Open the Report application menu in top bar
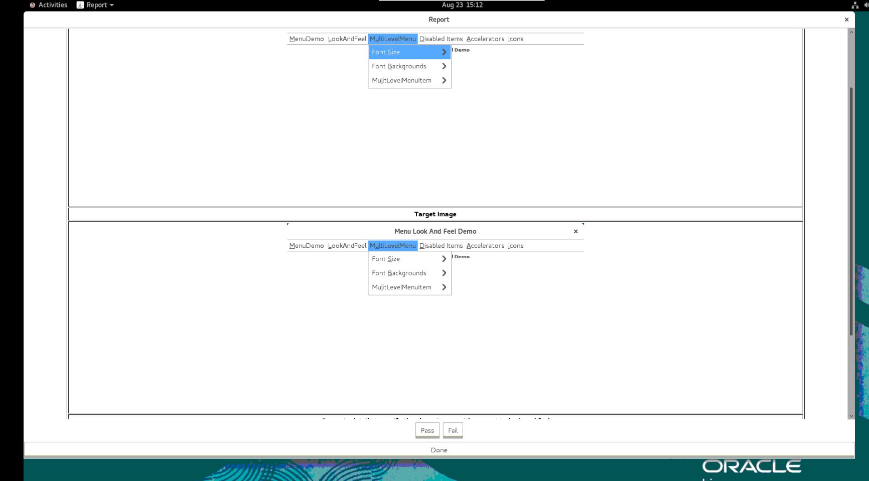This screenshot has height=481, width=869. pos(95,5)
